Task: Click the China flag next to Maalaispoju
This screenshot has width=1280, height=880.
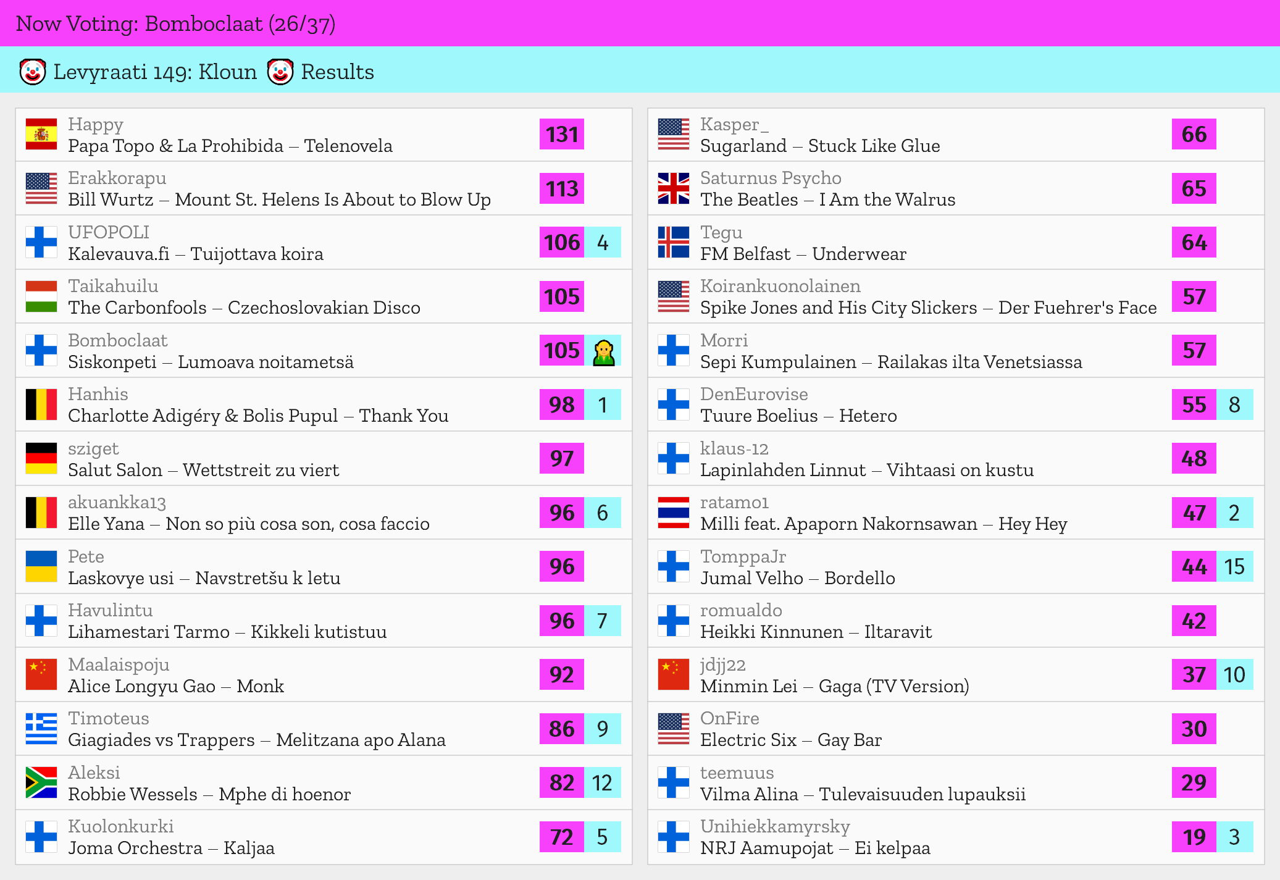Action: pos(41,674)
